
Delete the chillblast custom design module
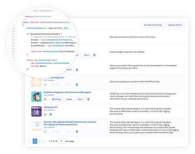95,55
